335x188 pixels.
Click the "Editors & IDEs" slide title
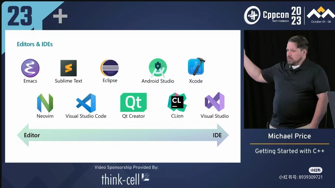(x=35, y=44)
